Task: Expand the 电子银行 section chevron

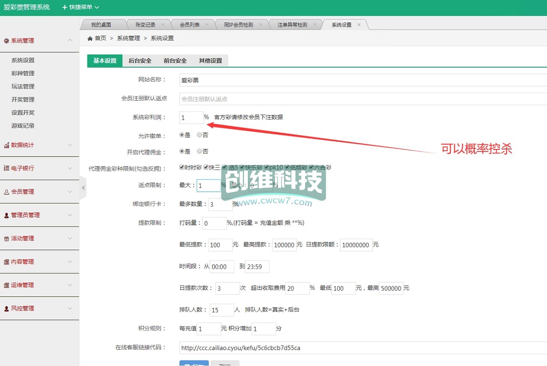Action: [70, 168]
